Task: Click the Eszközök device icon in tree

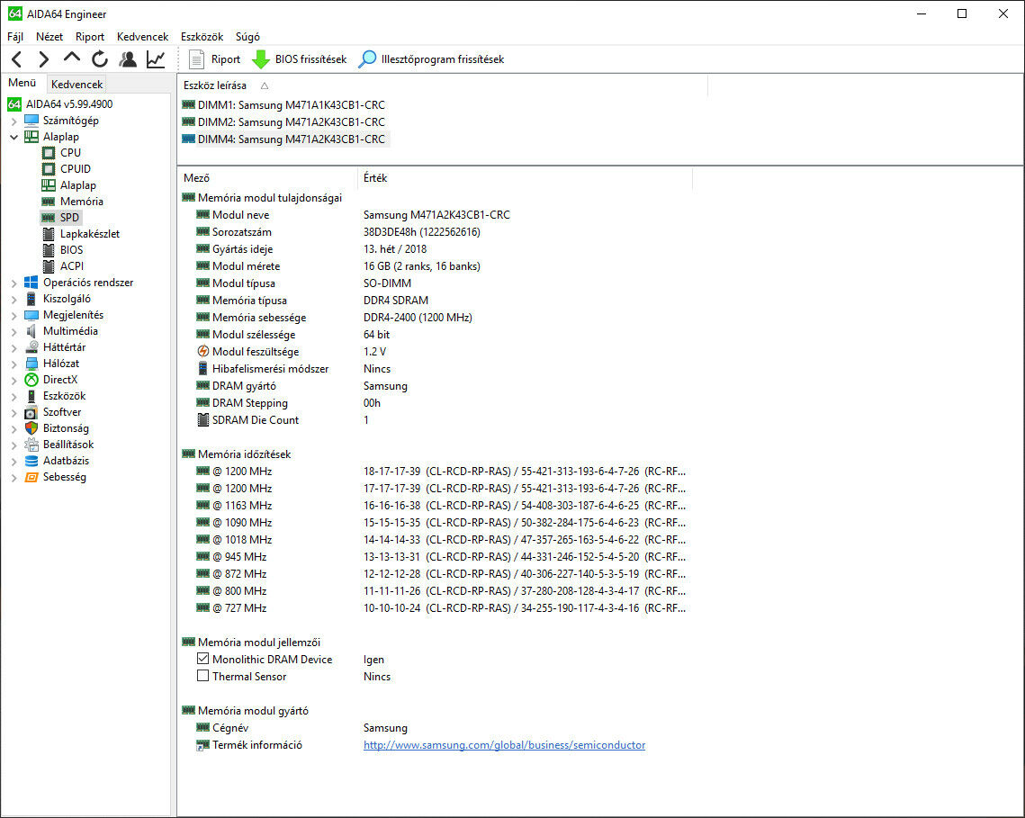Action: [31, 396]
